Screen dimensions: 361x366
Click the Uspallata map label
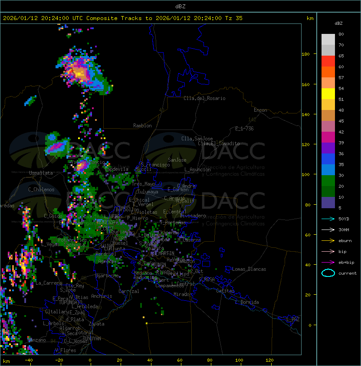click(x=41, y=173)
